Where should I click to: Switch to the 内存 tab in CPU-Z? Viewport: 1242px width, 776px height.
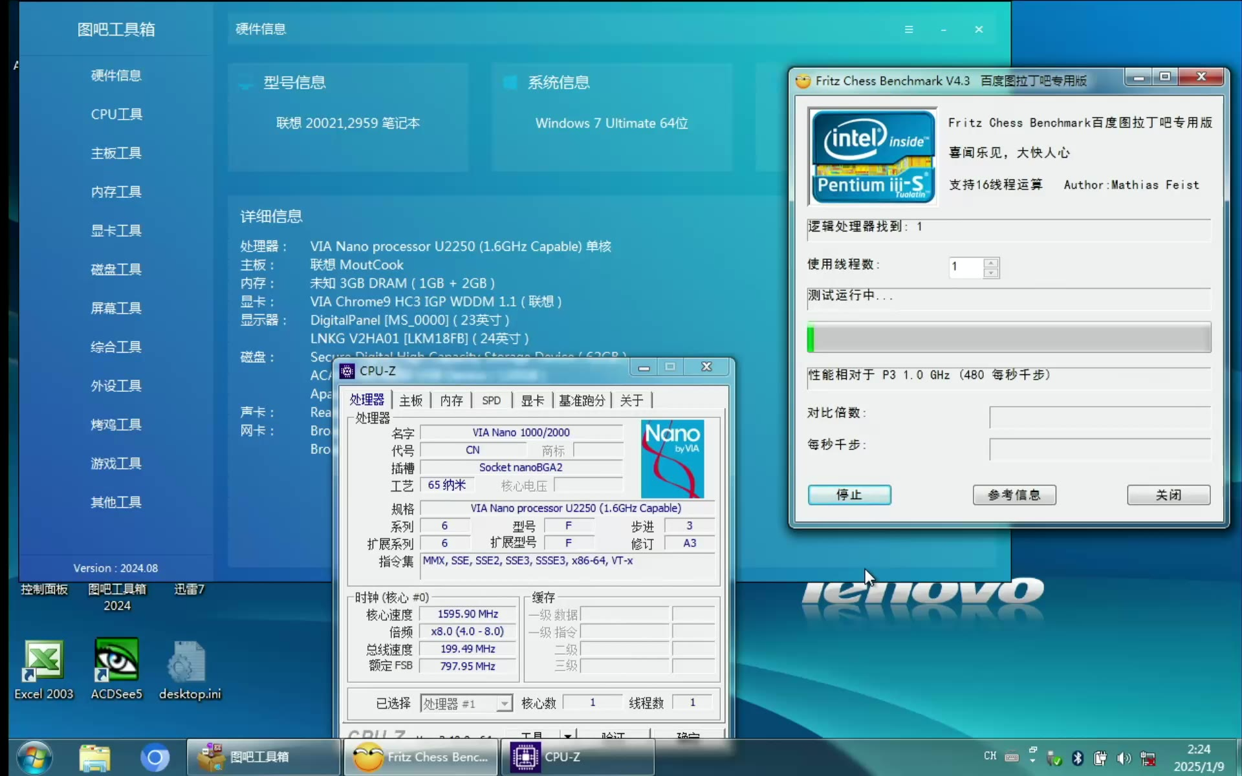[452, 400]
